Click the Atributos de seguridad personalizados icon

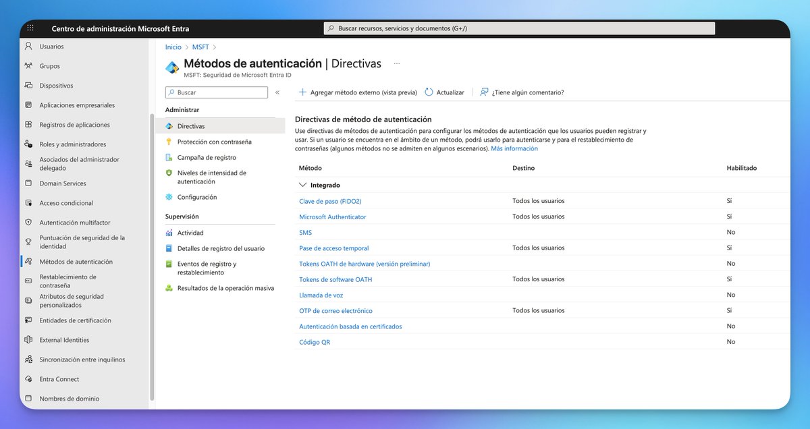pyautogui.click(x=28, y=301)
